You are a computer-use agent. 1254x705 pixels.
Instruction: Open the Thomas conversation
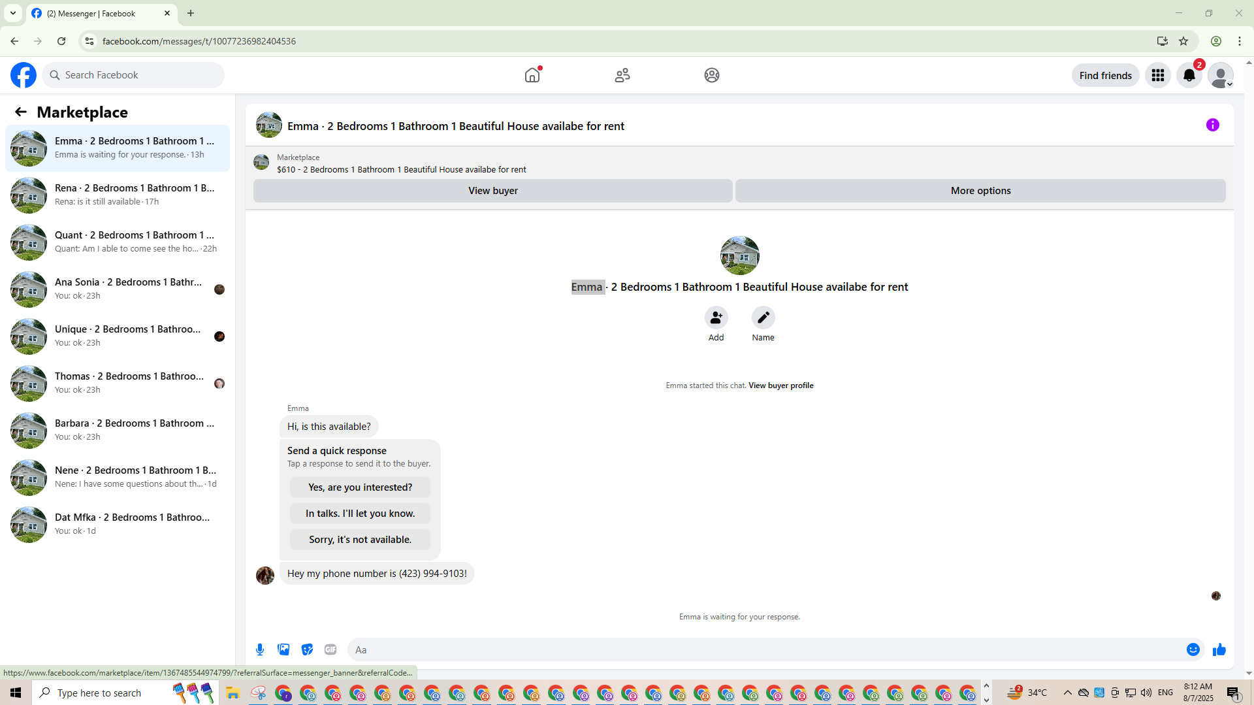tap(118, 384)
